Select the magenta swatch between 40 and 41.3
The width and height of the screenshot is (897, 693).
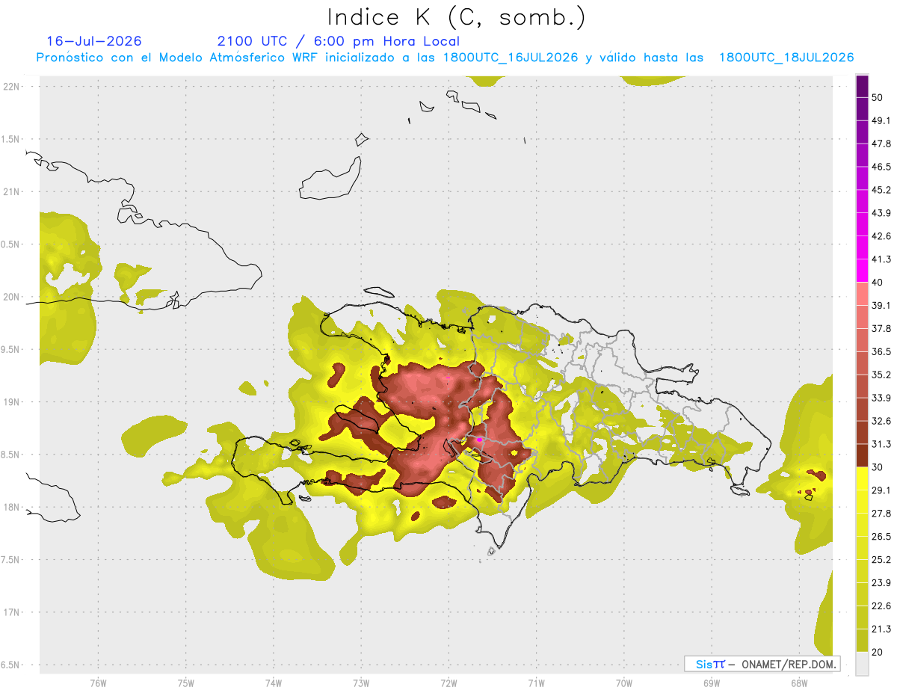pyautogui.click(x=862, y=271)
